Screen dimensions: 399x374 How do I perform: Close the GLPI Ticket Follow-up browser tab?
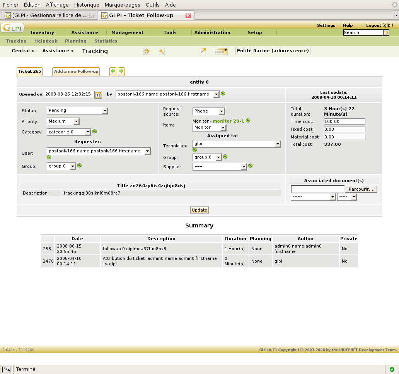click(188, 15)
